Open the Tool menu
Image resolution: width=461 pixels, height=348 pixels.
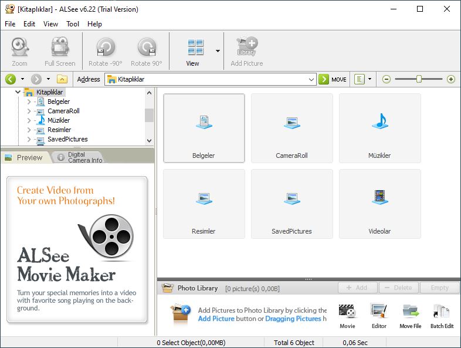[x=73, y=24]
